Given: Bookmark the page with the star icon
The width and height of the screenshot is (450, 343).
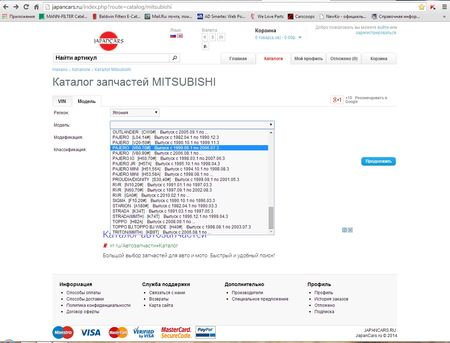Looking at the screenshot, I should [422, 7].
